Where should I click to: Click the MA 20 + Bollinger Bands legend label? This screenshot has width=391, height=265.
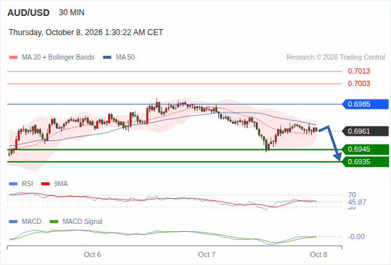click(x=58, y=58)
